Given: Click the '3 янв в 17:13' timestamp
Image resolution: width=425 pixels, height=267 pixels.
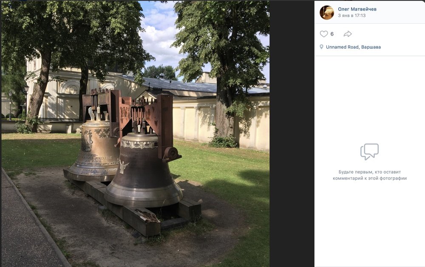Looking at the screenshot, I should click(x=351, y=15).
